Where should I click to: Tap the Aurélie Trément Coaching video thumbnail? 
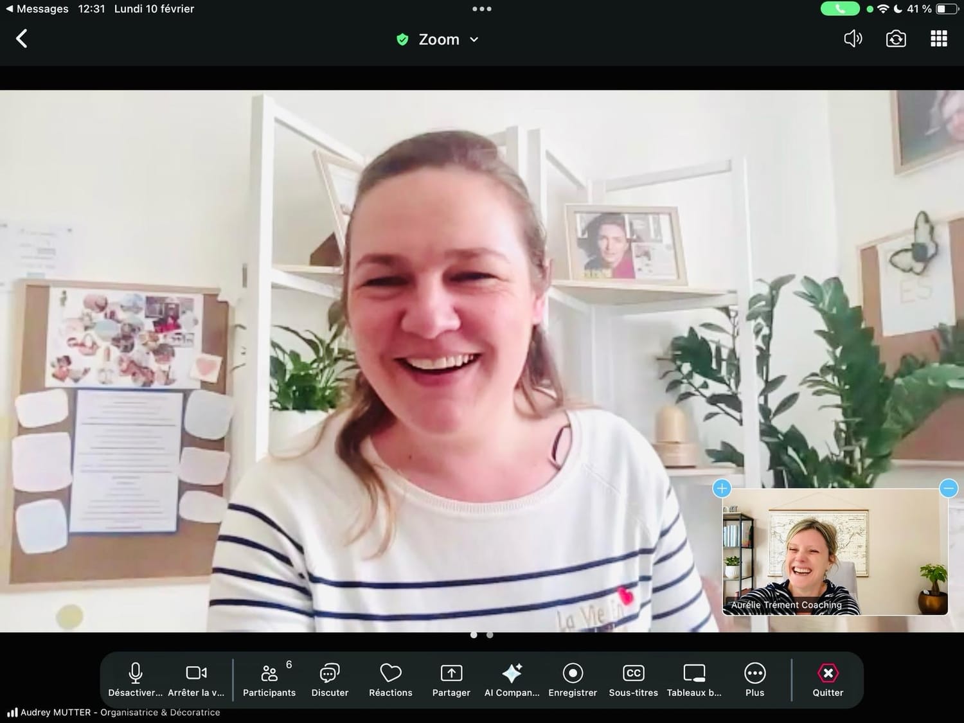835,552
